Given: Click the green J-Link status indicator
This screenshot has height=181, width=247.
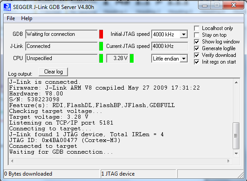Looking at the screenshot, I should click(101, 46).
